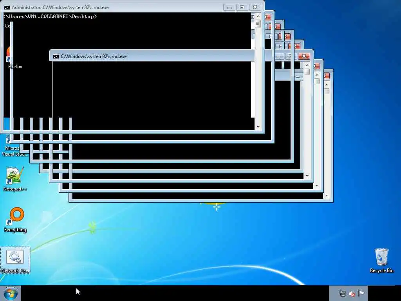Click scroll-up arrow of the rearmost cmd window
The width and height of the screenshot is (401, 301).
point(326,85)
